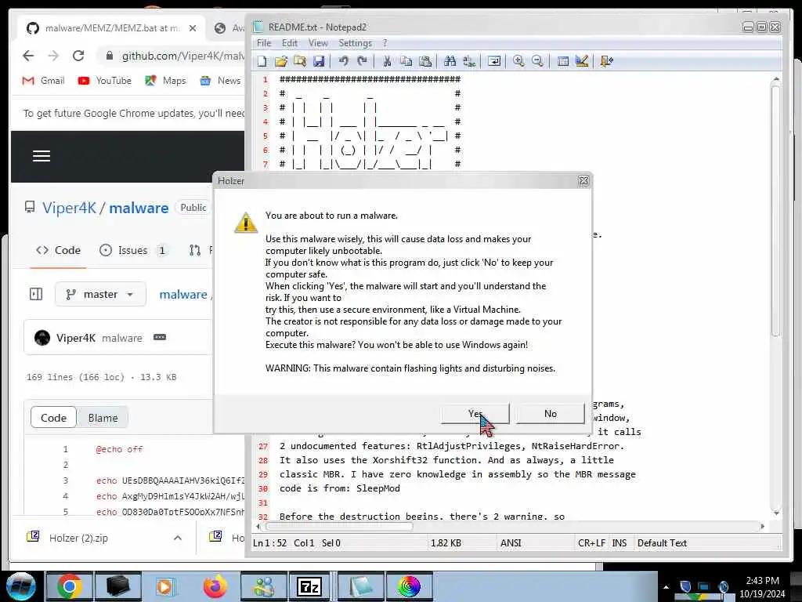Open the News bookmark

coord(220,81)
